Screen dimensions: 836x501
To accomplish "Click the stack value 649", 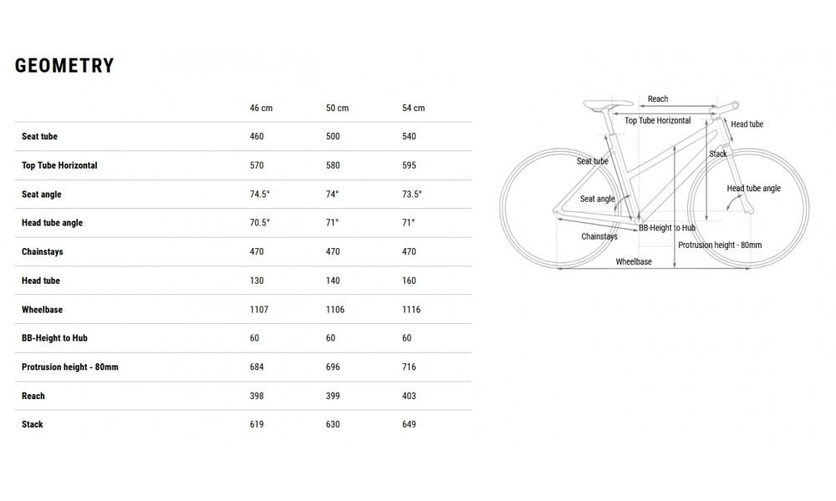I will [409, 425].
